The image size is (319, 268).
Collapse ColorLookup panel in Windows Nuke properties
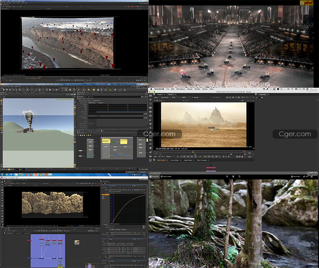[102, 186]
